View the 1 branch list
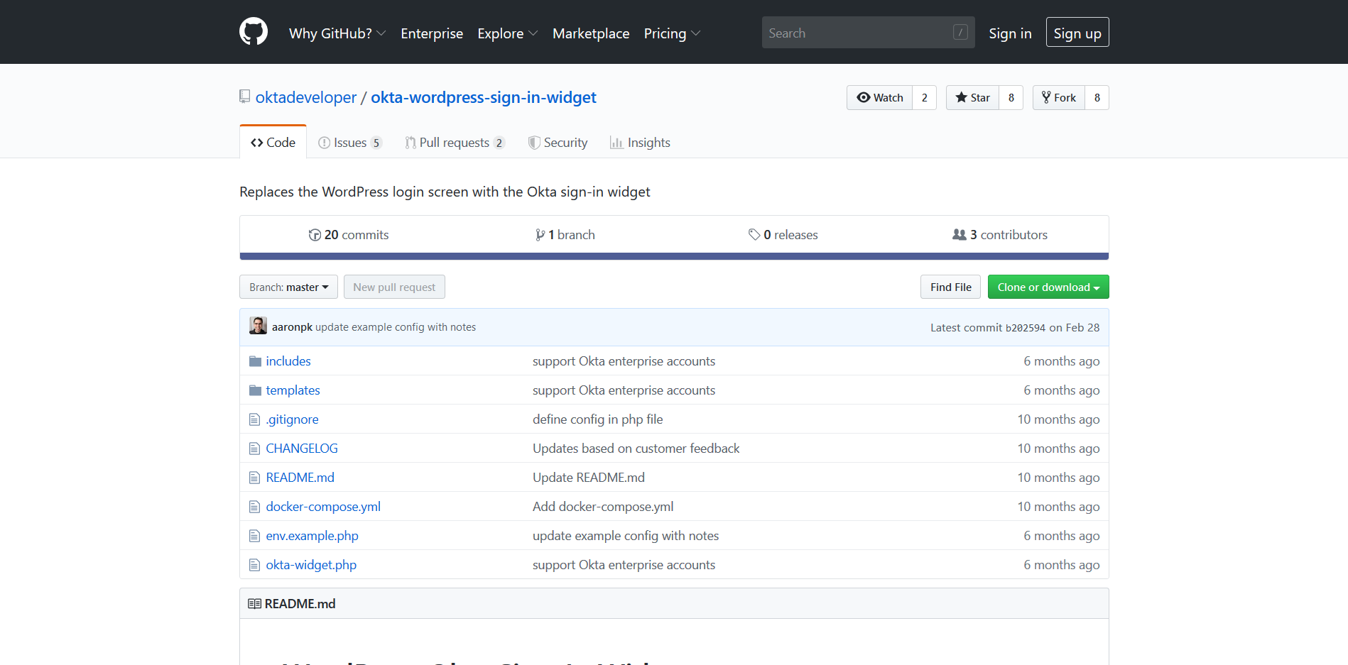Screen dimensions: 1348x665 click(565, 235)
